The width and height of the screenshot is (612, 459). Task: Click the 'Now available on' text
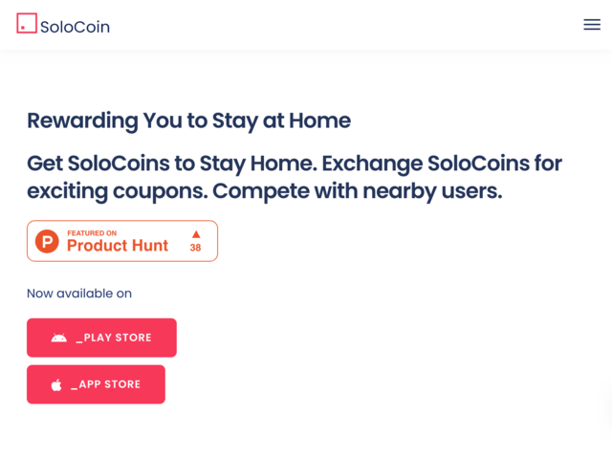(79, 294)
